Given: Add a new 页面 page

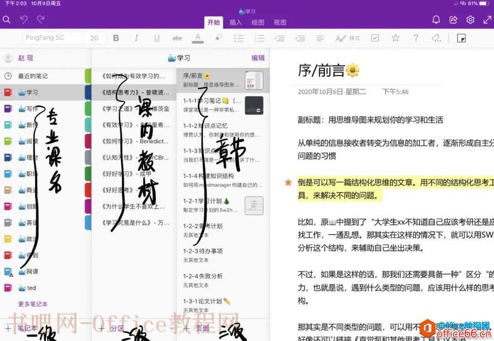Looking at the screenshot, I should click(x=196, y=328).
